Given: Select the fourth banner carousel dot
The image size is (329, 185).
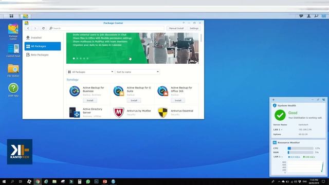Looking at the screenshot, I should click(x=84, y=59).
